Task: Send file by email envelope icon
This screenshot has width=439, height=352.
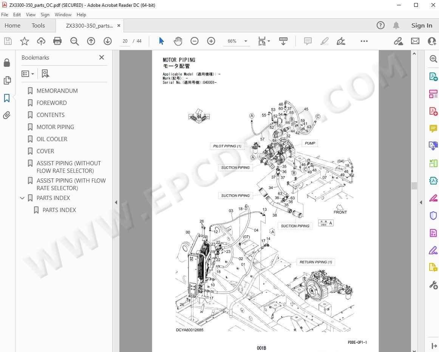Action: 415,41
